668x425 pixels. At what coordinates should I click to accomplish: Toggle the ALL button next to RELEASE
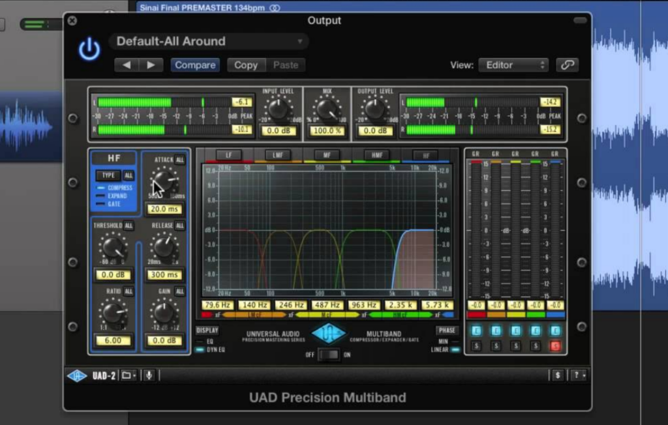[180, 226]
